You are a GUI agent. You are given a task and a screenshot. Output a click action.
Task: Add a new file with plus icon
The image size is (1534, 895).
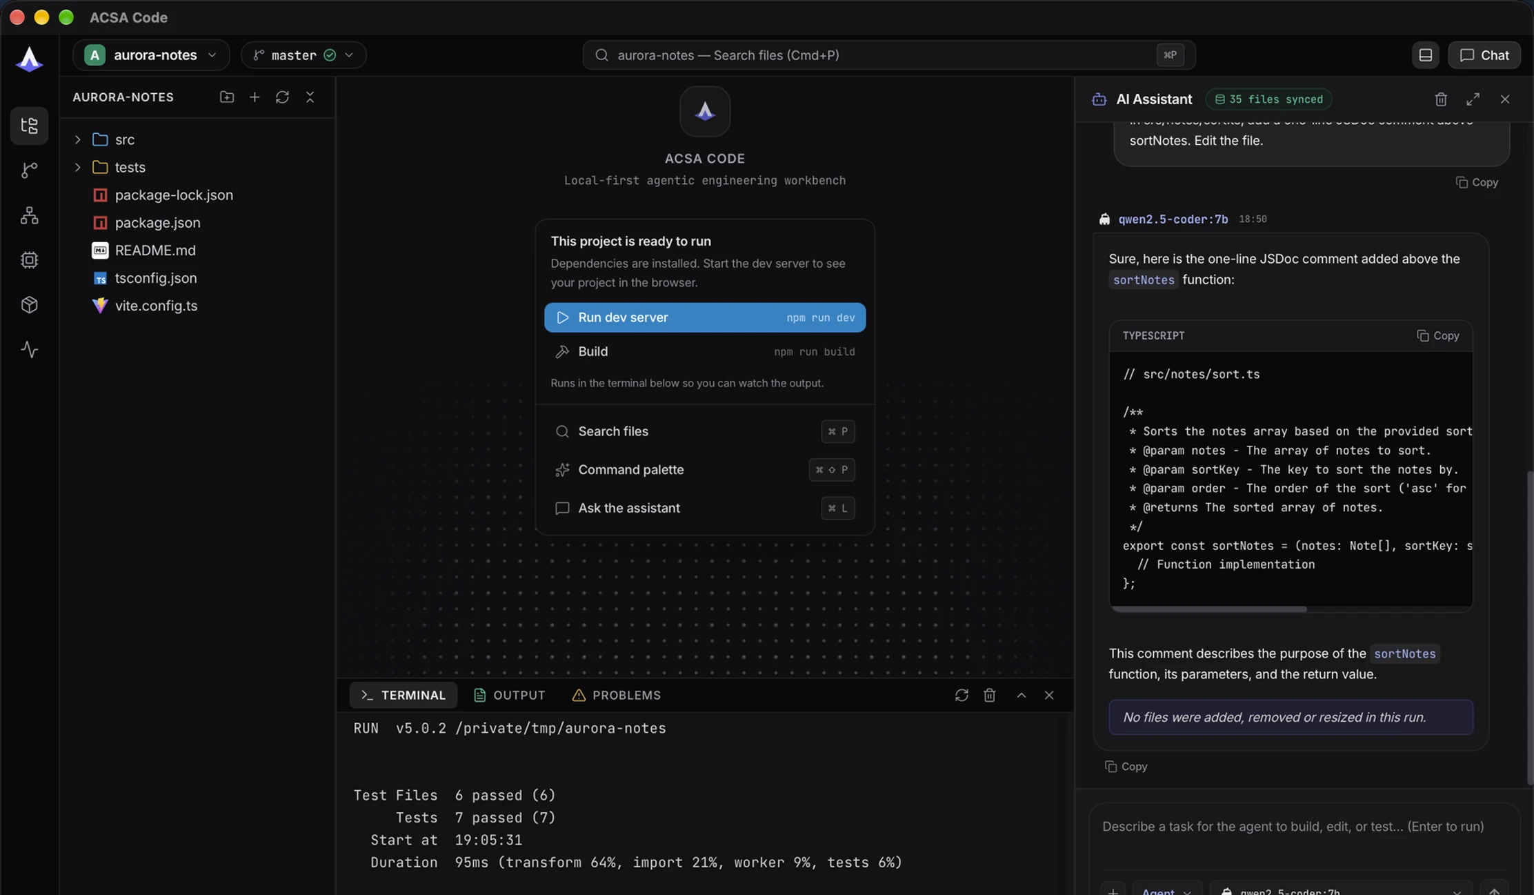[x=255, y=97]
